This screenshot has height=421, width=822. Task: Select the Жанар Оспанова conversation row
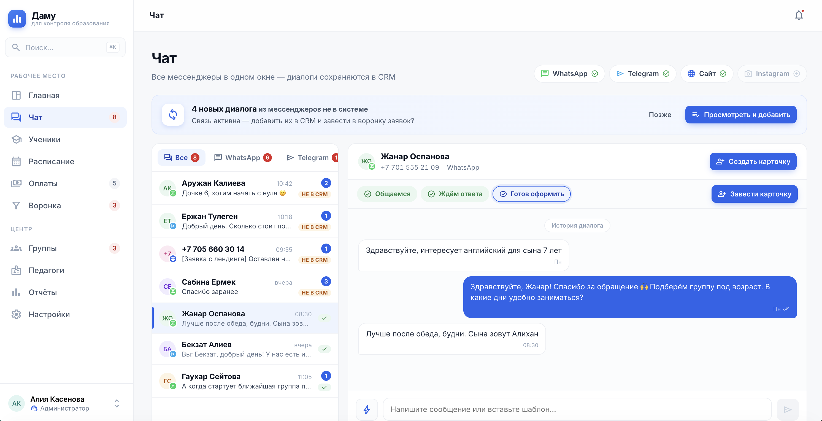245,319
